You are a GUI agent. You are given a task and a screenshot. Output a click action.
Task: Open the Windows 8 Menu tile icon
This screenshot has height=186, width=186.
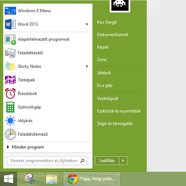(x=10, y=11)
